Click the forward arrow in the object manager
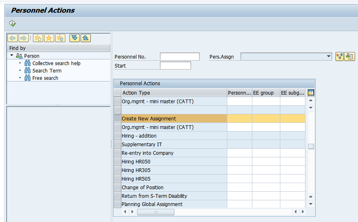Viewport: 358px width, 222px height. (23, 38)
